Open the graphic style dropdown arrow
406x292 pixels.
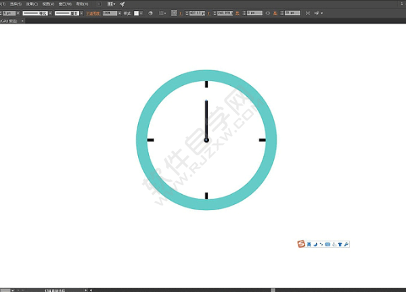tap(141, 14)
